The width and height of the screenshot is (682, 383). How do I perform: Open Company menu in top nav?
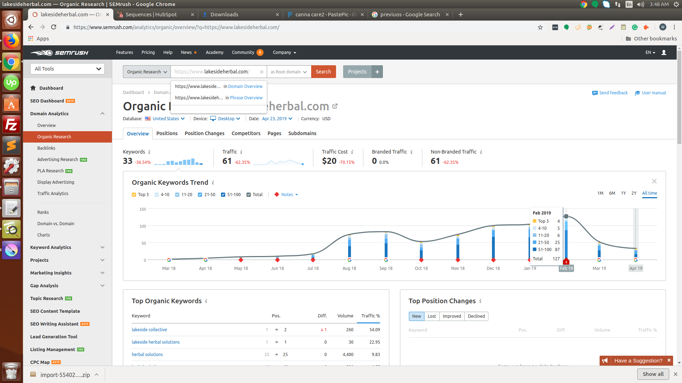284,52
